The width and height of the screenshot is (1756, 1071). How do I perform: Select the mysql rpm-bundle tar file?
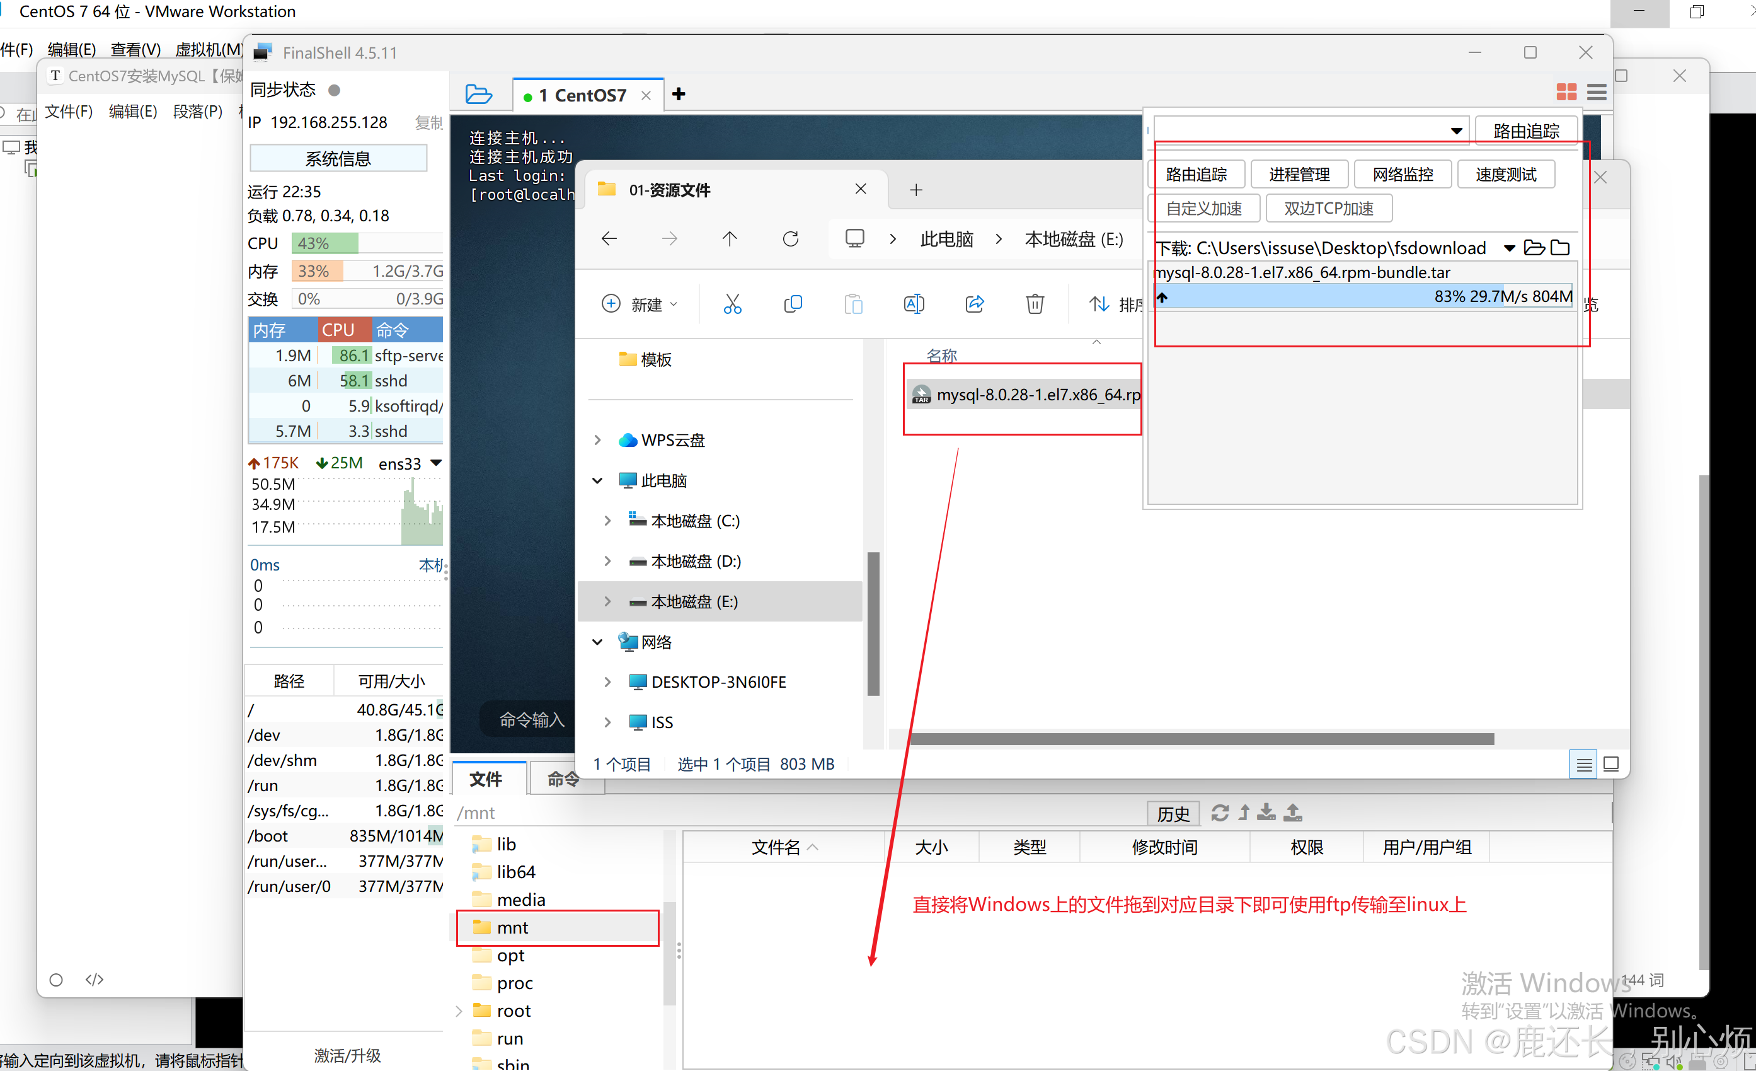point(1026,395)
